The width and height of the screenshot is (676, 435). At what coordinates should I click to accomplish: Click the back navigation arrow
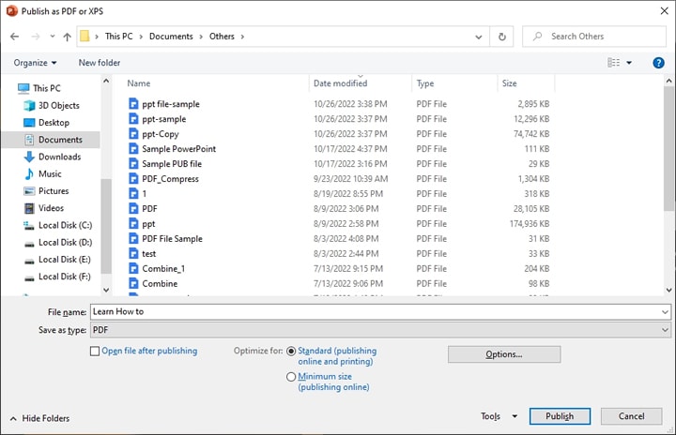15,37
